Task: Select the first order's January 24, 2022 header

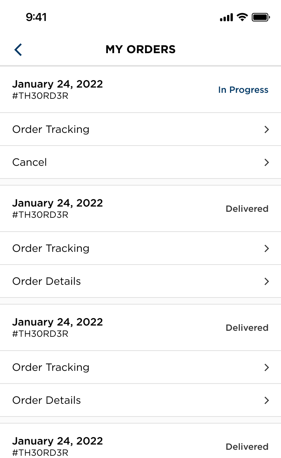Action: (57, 84)
